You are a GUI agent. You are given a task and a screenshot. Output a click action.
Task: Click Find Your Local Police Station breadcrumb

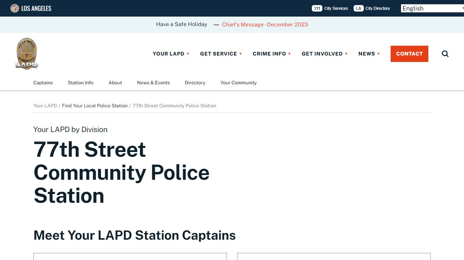point(95,106)
